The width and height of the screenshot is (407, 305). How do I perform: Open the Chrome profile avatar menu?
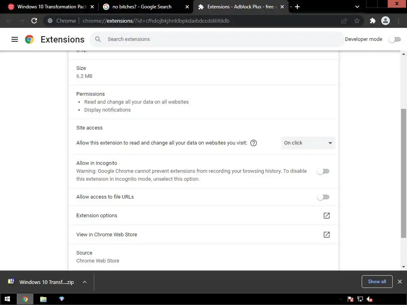(386, 21)
